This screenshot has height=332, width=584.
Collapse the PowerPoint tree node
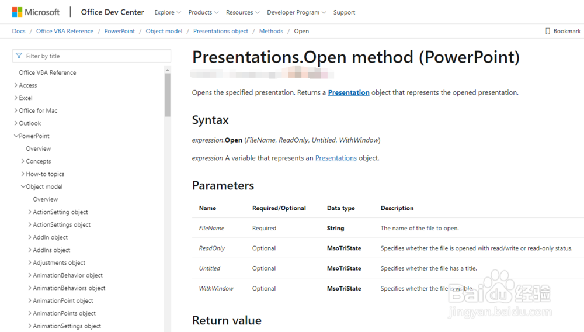[16, 136]
